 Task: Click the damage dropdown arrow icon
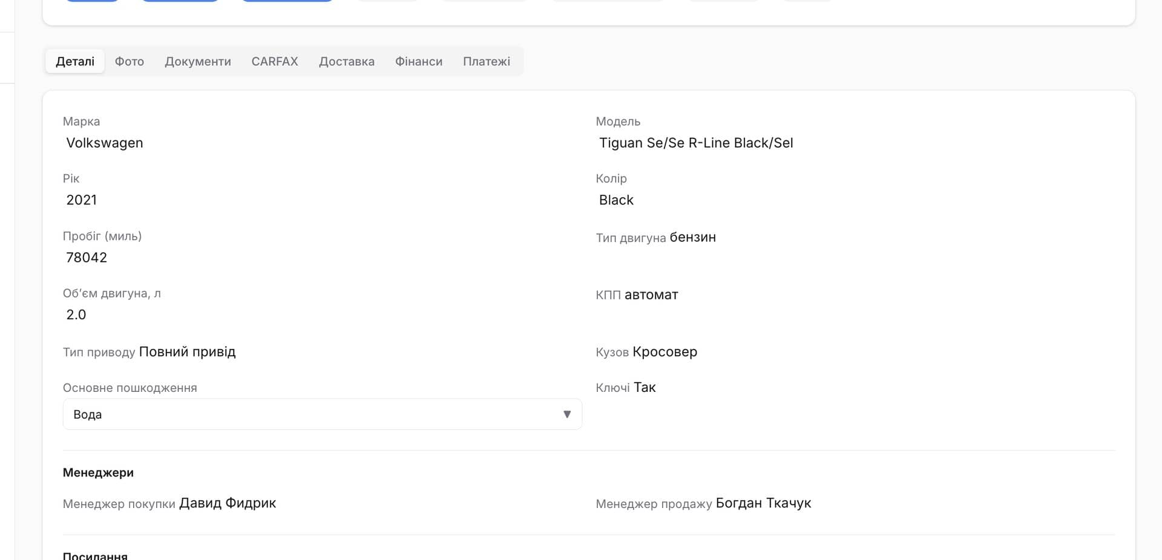(x=567, y=414)
